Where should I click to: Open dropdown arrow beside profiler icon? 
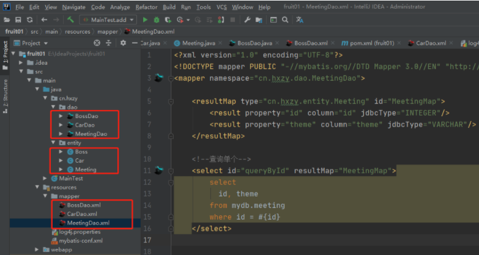[188, 20]
